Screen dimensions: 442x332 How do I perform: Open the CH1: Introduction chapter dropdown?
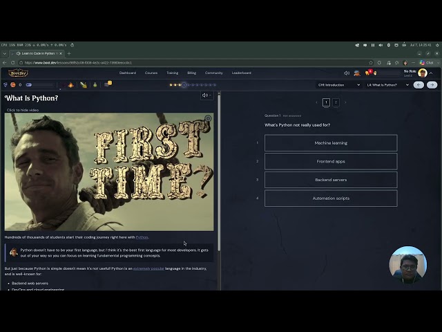pos(339,84)
